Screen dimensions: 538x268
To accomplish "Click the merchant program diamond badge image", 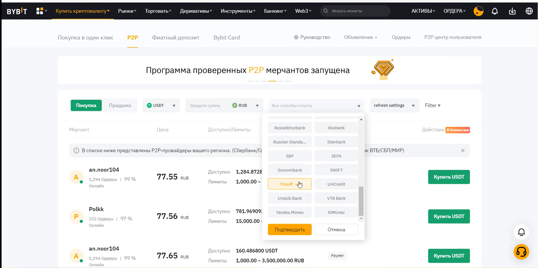I will [383, 69].
